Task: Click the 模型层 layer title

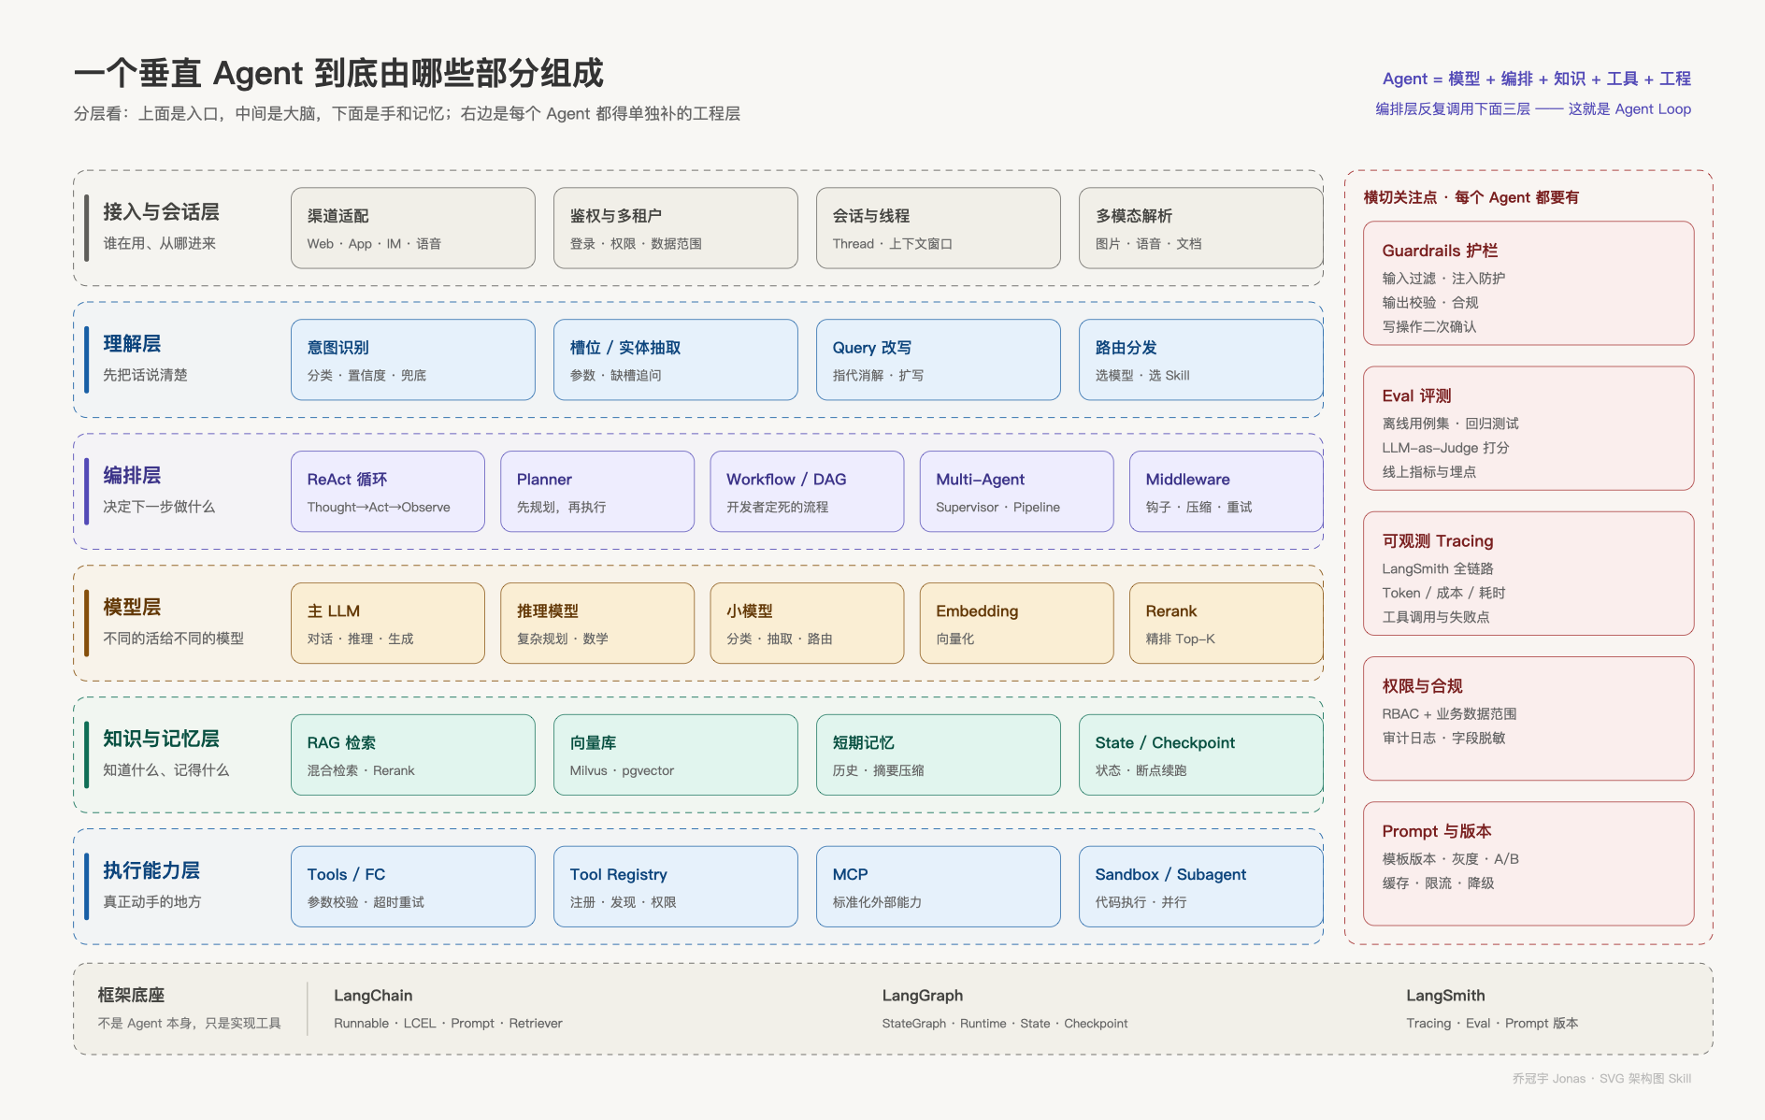Action: [x=132, y=608]
